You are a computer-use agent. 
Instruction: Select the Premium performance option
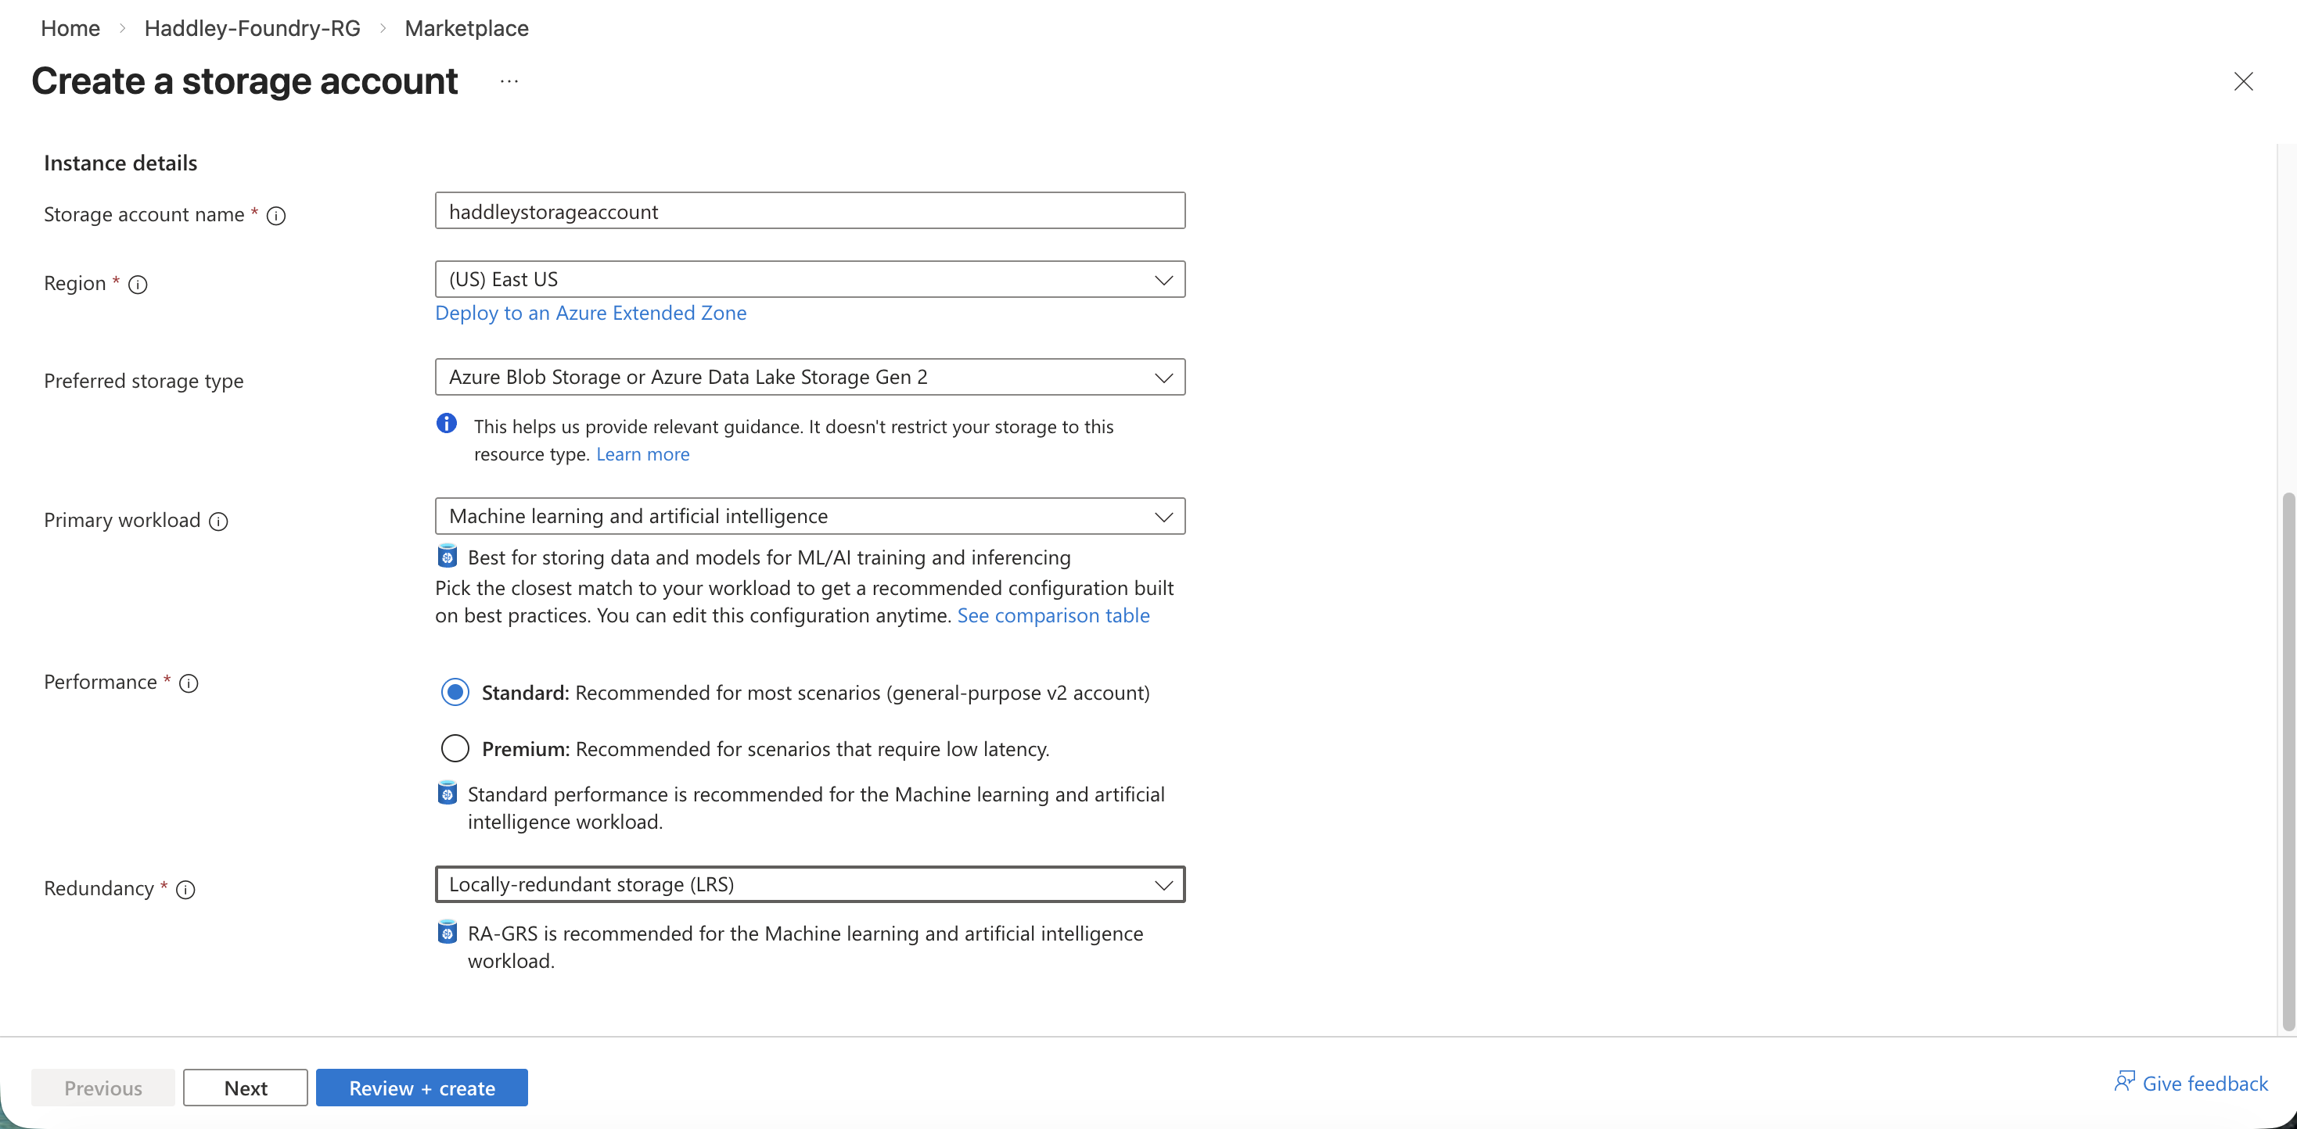(x=455, y=748)
